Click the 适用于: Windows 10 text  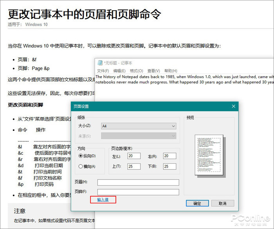[x=28, y=24]
